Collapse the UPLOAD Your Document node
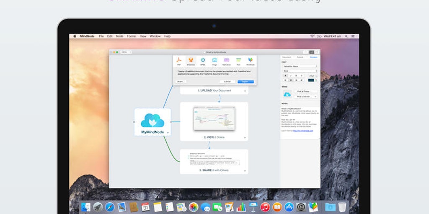This screenshot has height=214, width=429. click(x=245, y=91)
